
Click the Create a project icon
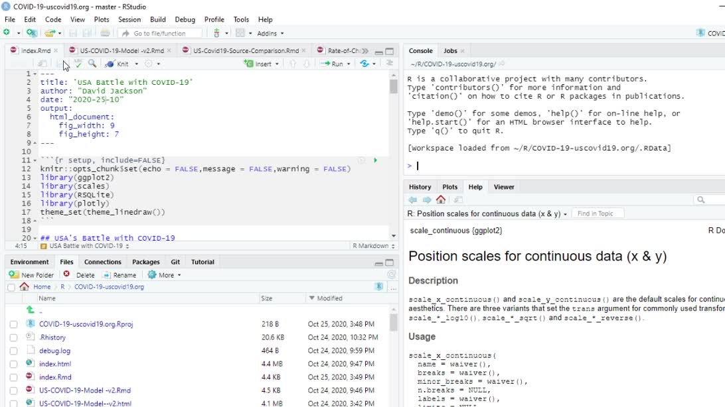pyautogui.click(x=31, y=32)
